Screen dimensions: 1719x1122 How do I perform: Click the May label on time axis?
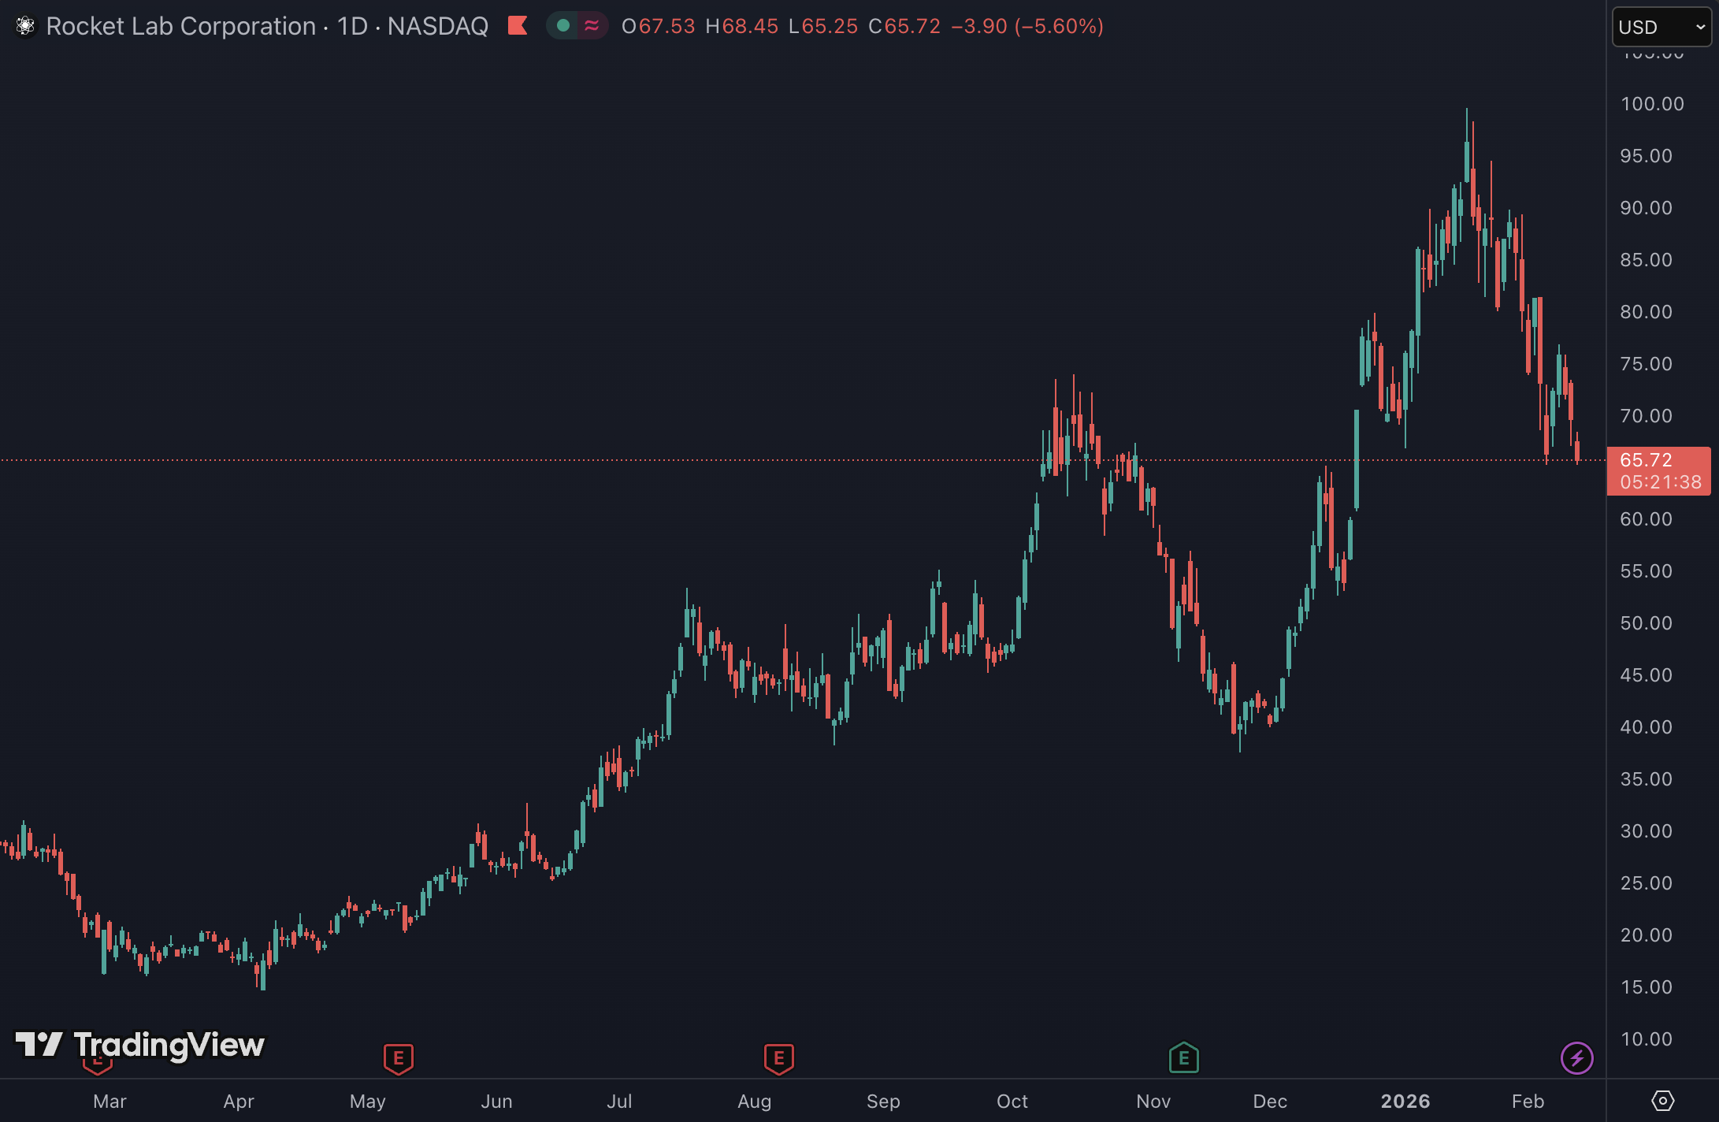click(368, 1102)
